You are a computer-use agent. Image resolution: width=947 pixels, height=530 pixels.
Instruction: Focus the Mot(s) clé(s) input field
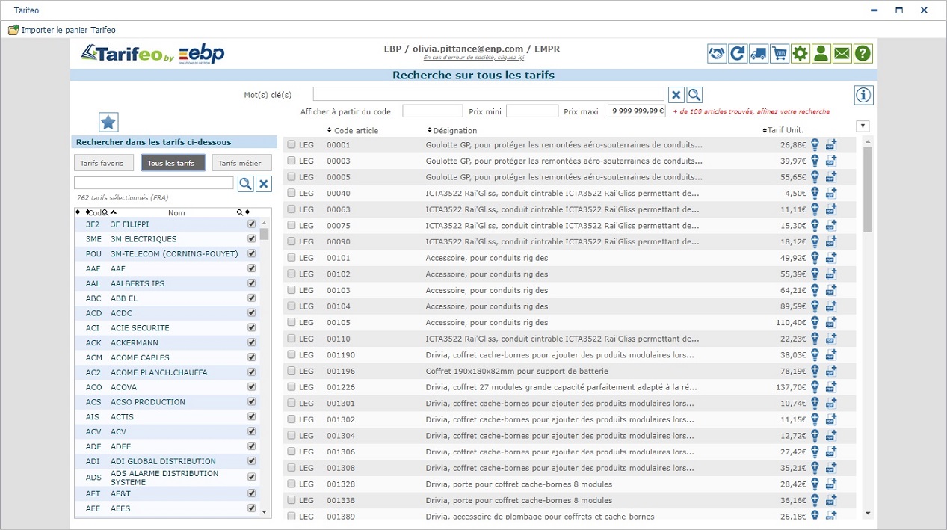489,94
